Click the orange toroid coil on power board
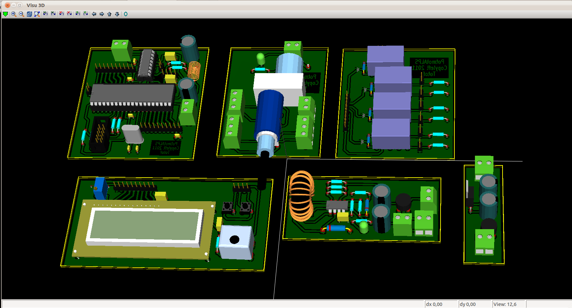 (302, 195)
